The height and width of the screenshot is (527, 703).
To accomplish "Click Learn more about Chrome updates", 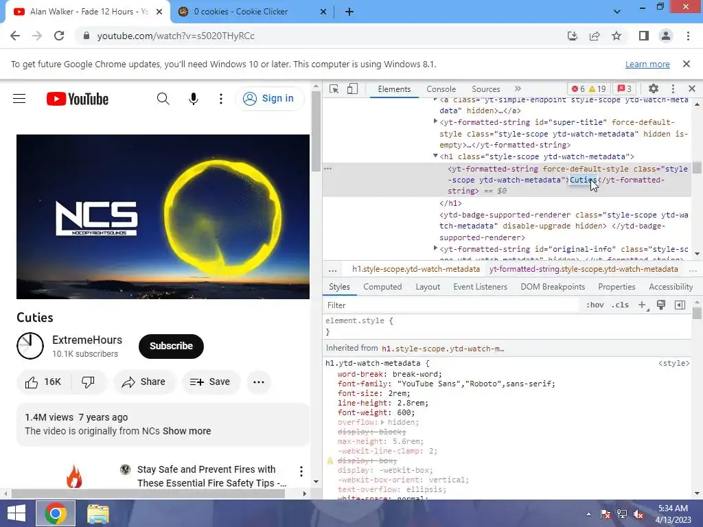I will pyautogui.click(x=647, y=65).
